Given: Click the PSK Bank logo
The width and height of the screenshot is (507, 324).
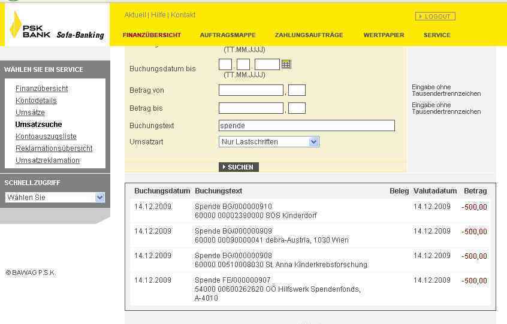Looking at the screenshot, I should tap(56, 26).
